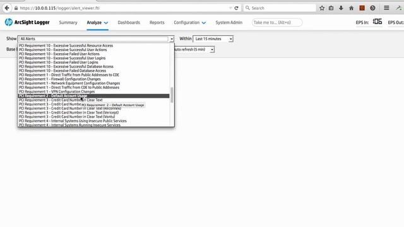Open the Within 'Last 15 minutes' dropdown
Viewport: 404px width, 227px height.
click(x=213, y=39)
